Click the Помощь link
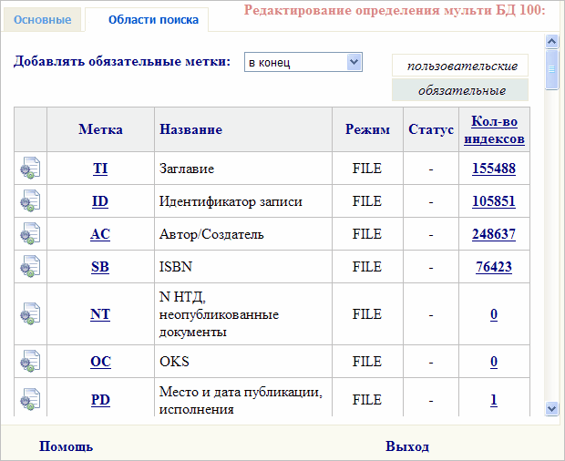 pyautogui.click(x=66, y=446)
